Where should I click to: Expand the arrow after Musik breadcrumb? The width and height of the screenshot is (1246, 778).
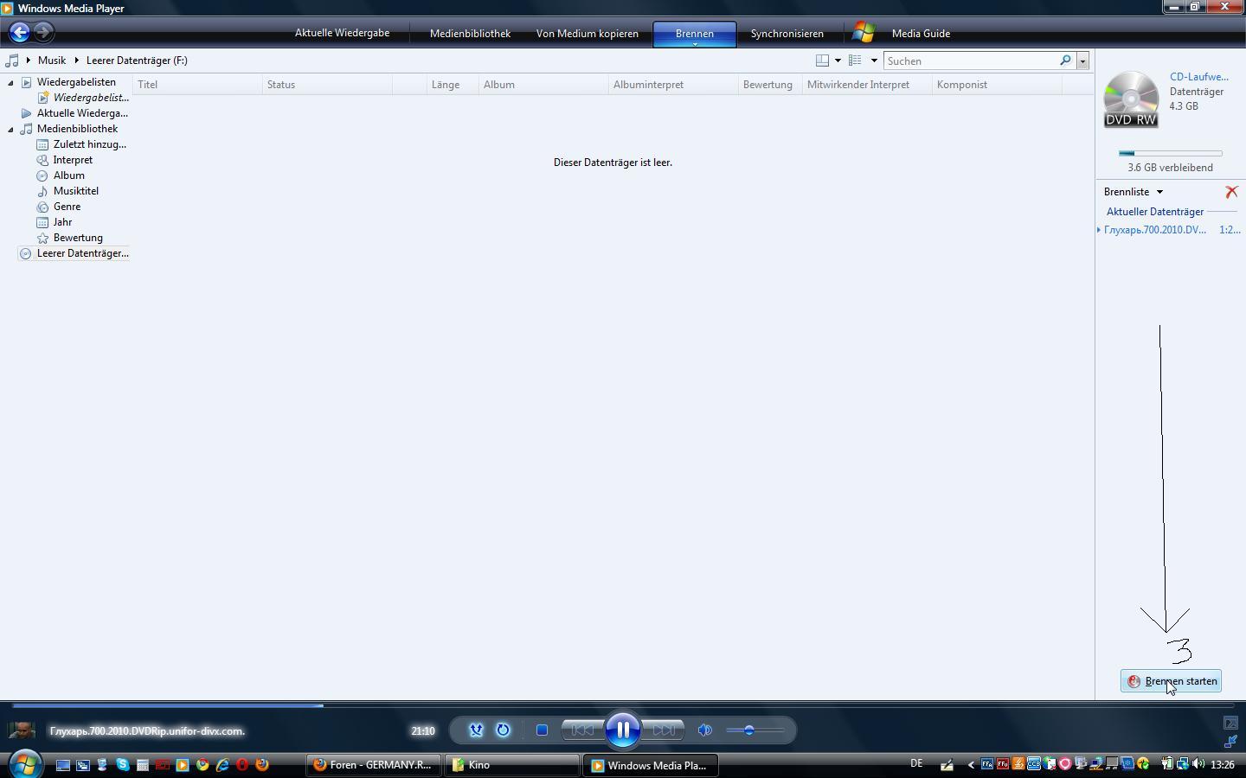point(76,61)
